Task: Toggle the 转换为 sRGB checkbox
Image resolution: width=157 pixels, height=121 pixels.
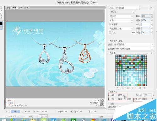Action: point(110,41)
